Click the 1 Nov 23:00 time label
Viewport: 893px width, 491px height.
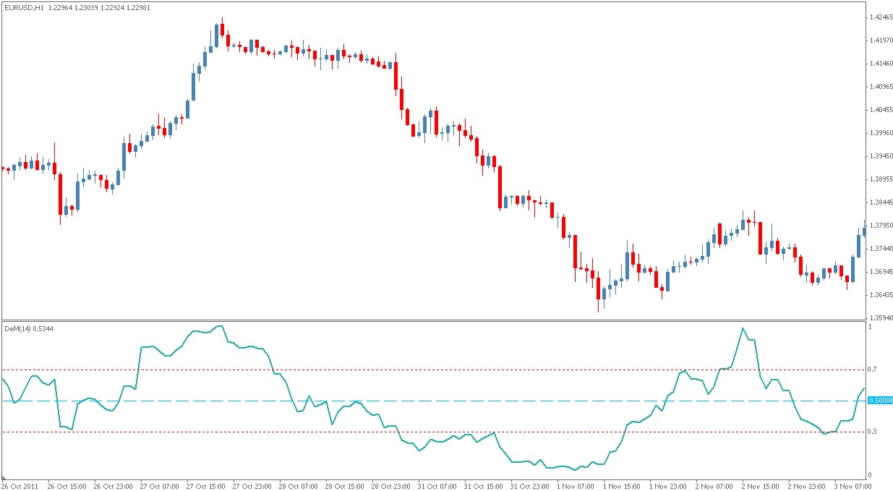pyautogui.click(x=670, y=486)
